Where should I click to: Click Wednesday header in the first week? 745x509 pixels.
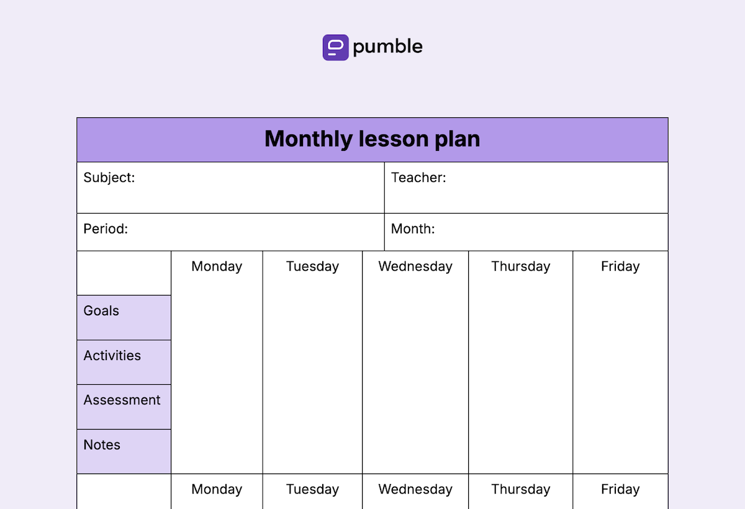(x=415, y=266)
